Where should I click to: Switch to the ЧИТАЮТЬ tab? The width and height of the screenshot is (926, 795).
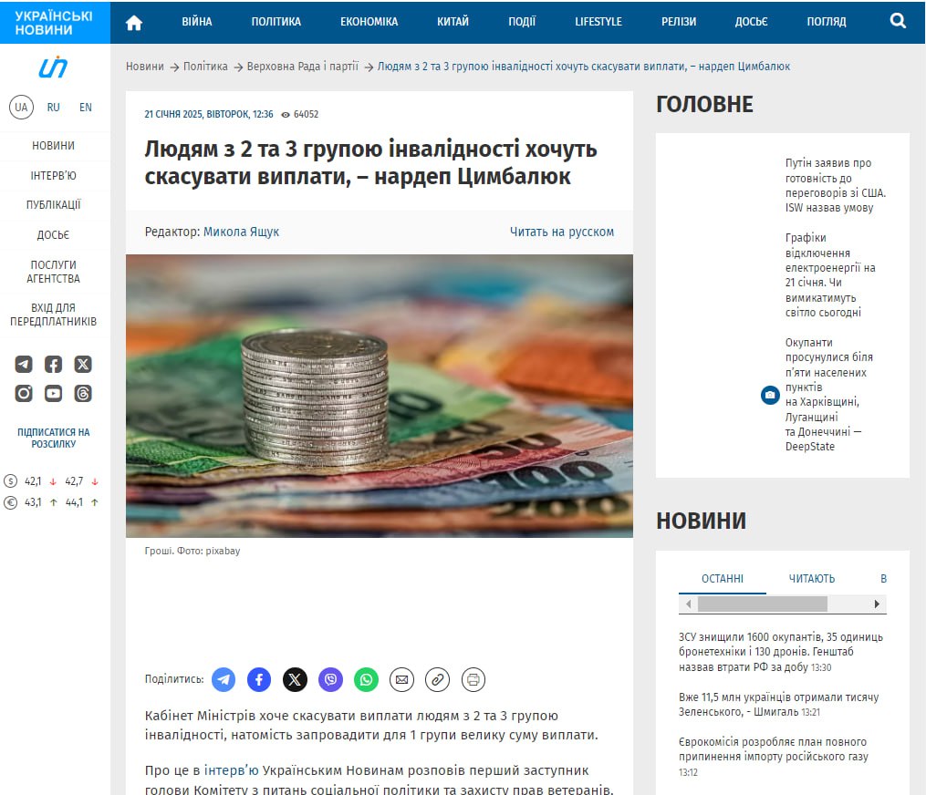(x=811, y=579)
